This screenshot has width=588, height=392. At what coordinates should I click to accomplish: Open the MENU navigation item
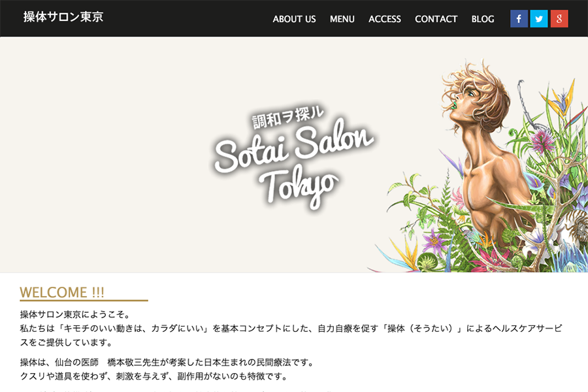(x=342, y=19)
